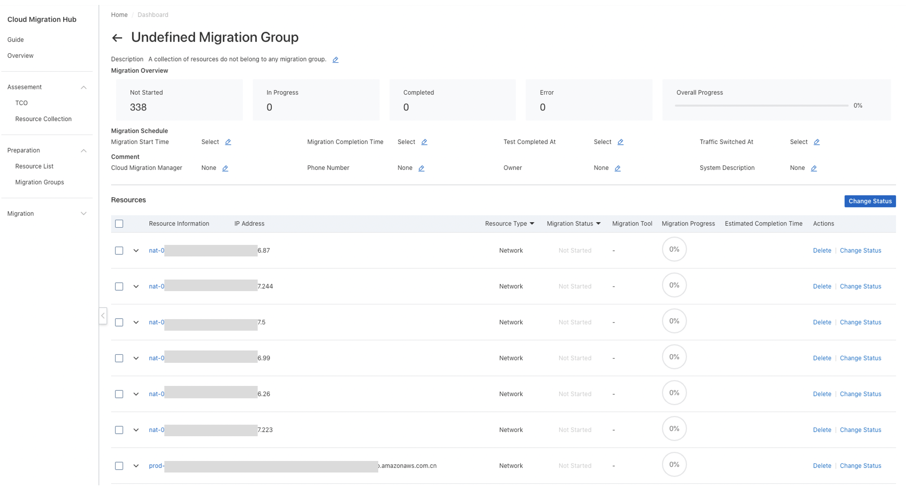The image size is (906, 489).
Task: Expand the row with IP ending 6.26
Action: [136, 394]
